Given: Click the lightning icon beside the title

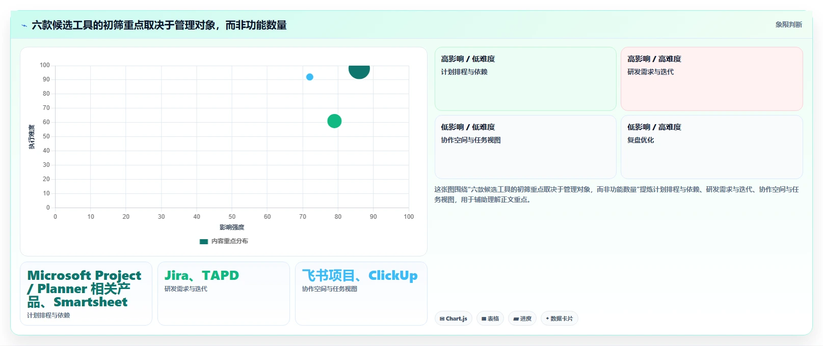Looking at the screenshot, I should [24, 25].
